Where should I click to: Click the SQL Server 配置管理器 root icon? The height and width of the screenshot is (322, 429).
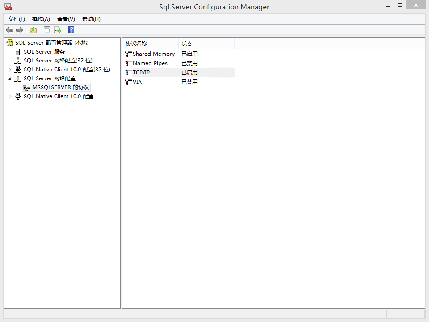(x=10, y=43)
